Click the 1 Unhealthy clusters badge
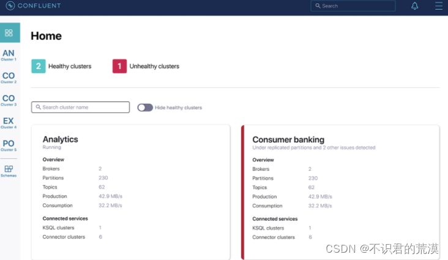Image resolution: width=448 pixels, height=260 pixels. pyautogui.click(x=119, y=66)
